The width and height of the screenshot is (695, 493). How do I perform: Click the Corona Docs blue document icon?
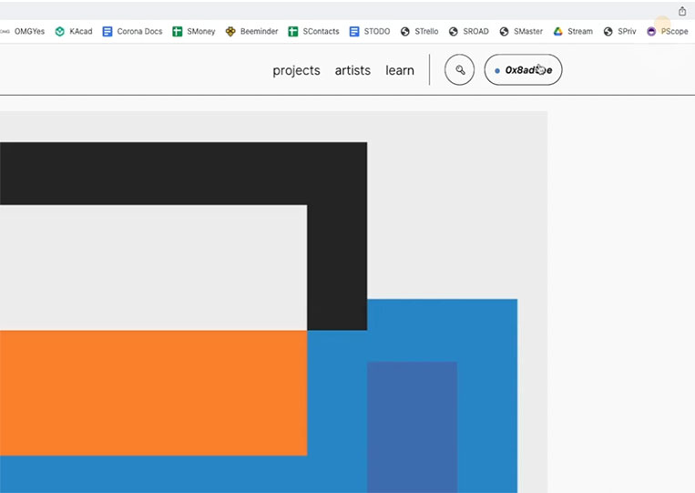pyautogui.click(x=107, y=32)
